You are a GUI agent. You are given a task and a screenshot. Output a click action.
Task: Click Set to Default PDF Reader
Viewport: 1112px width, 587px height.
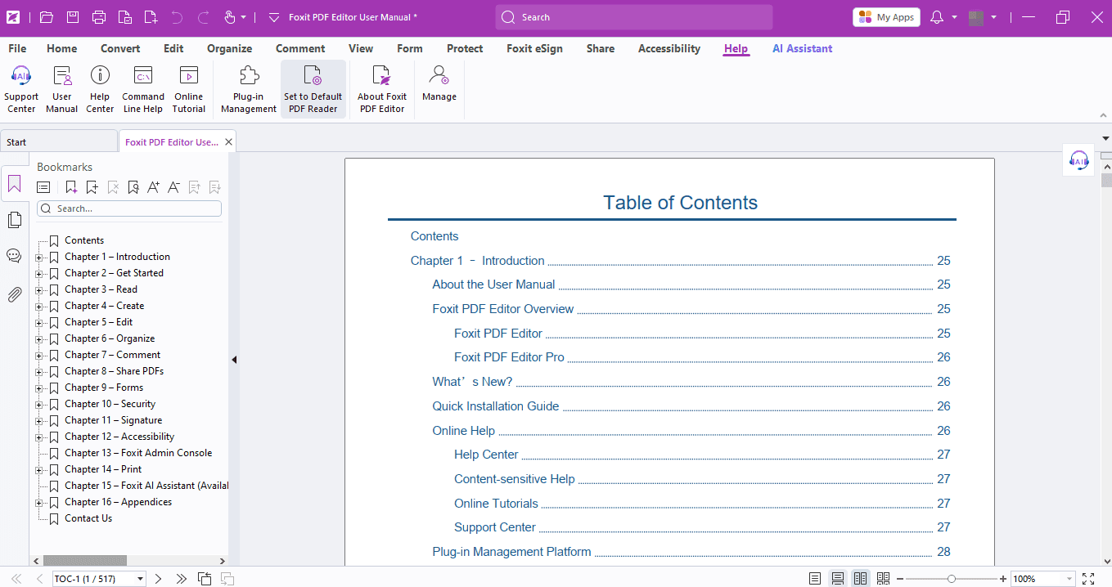[313, 90]
